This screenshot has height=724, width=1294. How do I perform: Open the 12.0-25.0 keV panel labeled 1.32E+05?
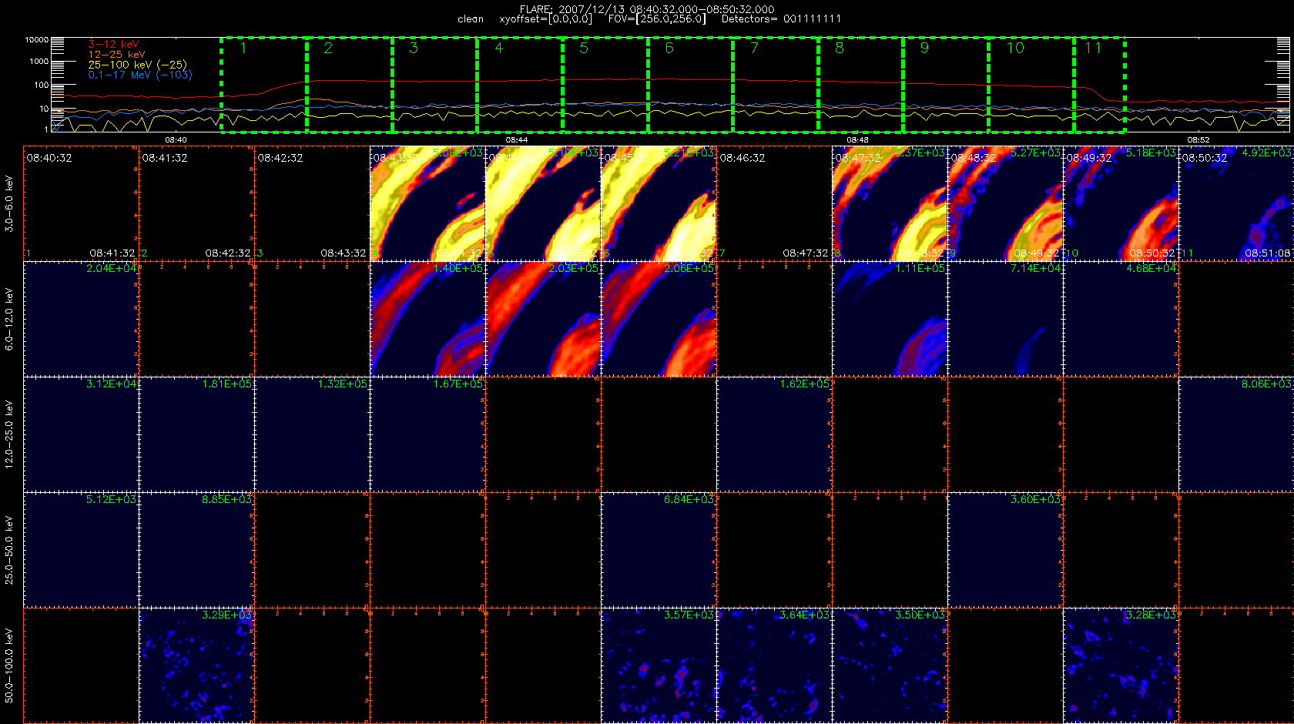(x=312, y=434)
